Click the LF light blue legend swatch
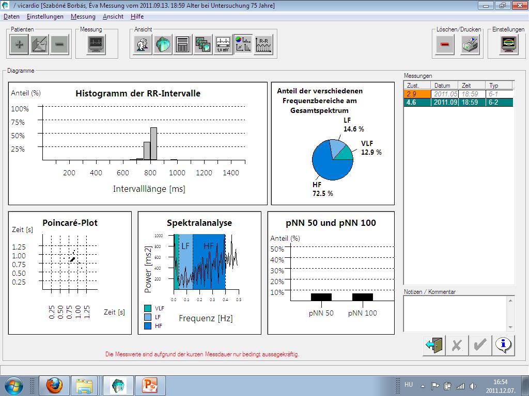The image size is (529, 396). (148, 317)
